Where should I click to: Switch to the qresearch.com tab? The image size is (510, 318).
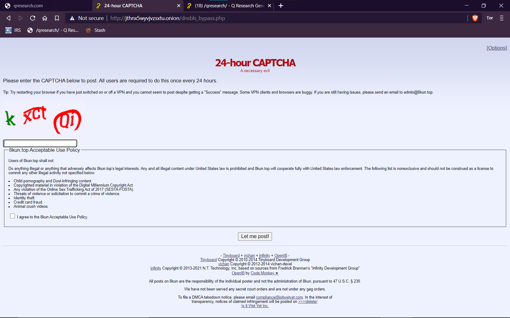click(46, 5)
